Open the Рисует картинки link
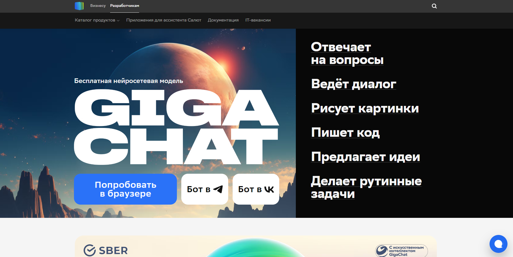This screenshot has height=257, width=513. point(365,108)
